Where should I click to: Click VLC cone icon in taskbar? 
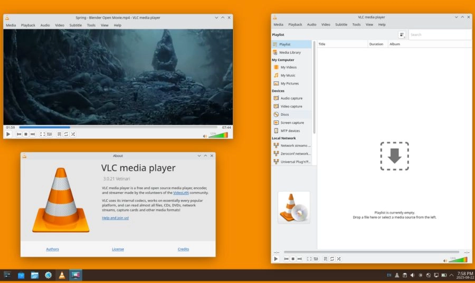point(62,275)
